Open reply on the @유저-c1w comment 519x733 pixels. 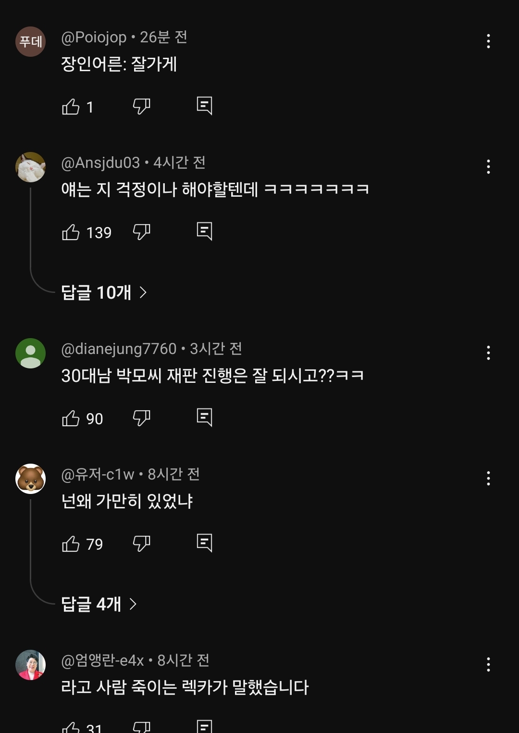pyautogui.click(x=204, y=543)
